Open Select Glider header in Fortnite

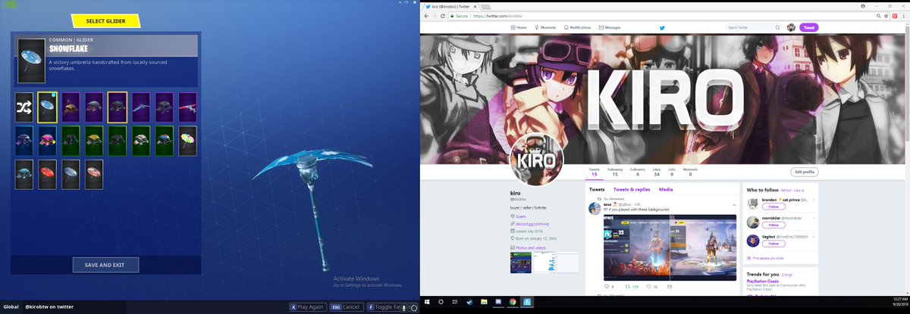pyautogui.click(x=106, y=21)
